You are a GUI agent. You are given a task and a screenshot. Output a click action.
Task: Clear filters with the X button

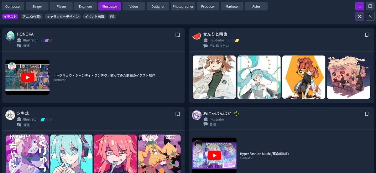coord(370,17)
